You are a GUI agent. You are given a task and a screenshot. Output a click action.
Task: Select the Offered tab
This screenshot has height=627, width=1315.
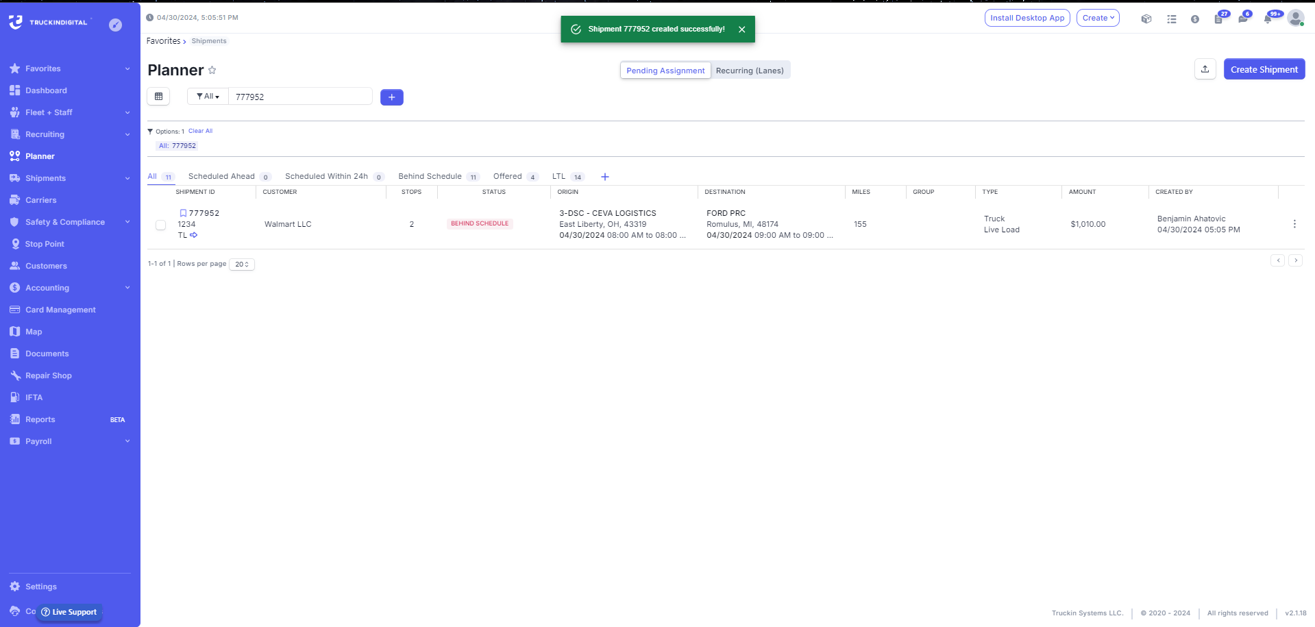pos(515,177)
